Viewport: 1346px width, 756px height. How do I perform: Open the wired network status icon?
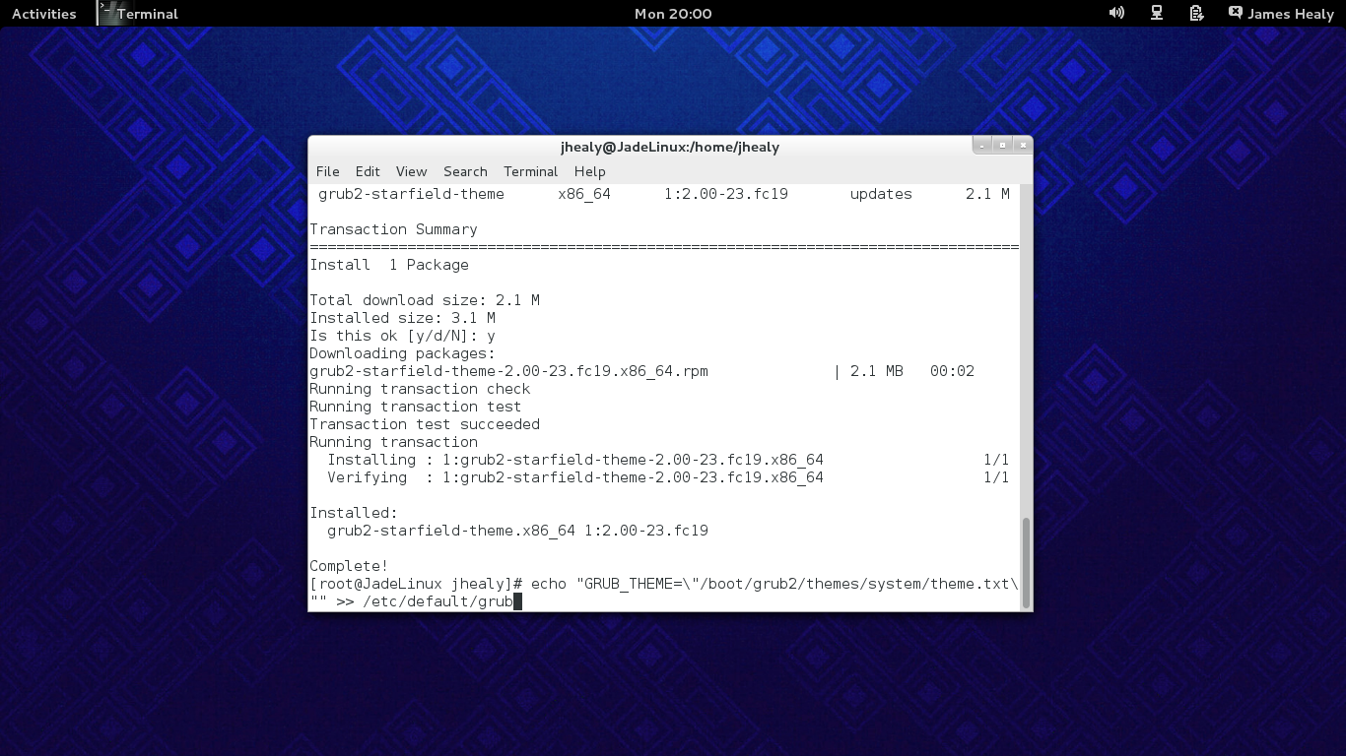(x=1157, y=13)
